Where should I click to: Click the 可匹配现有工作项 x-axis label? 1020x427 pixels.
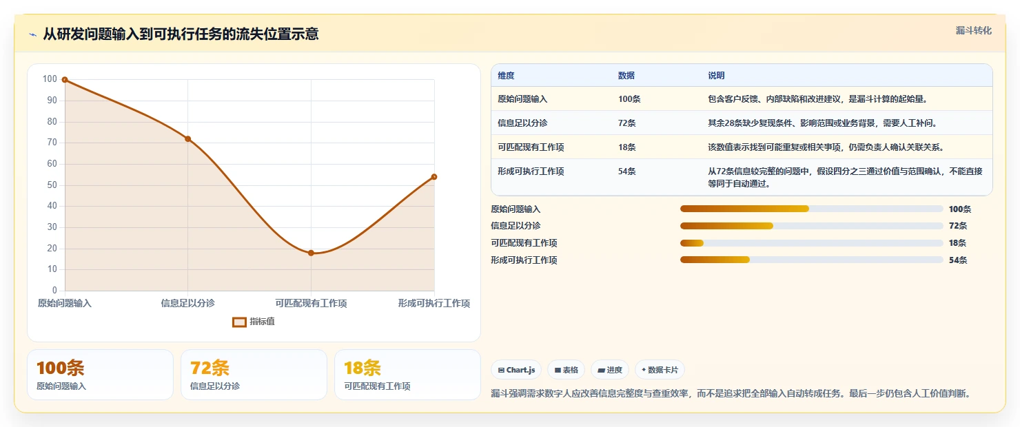pyautogui.click(x=311, y=303)
